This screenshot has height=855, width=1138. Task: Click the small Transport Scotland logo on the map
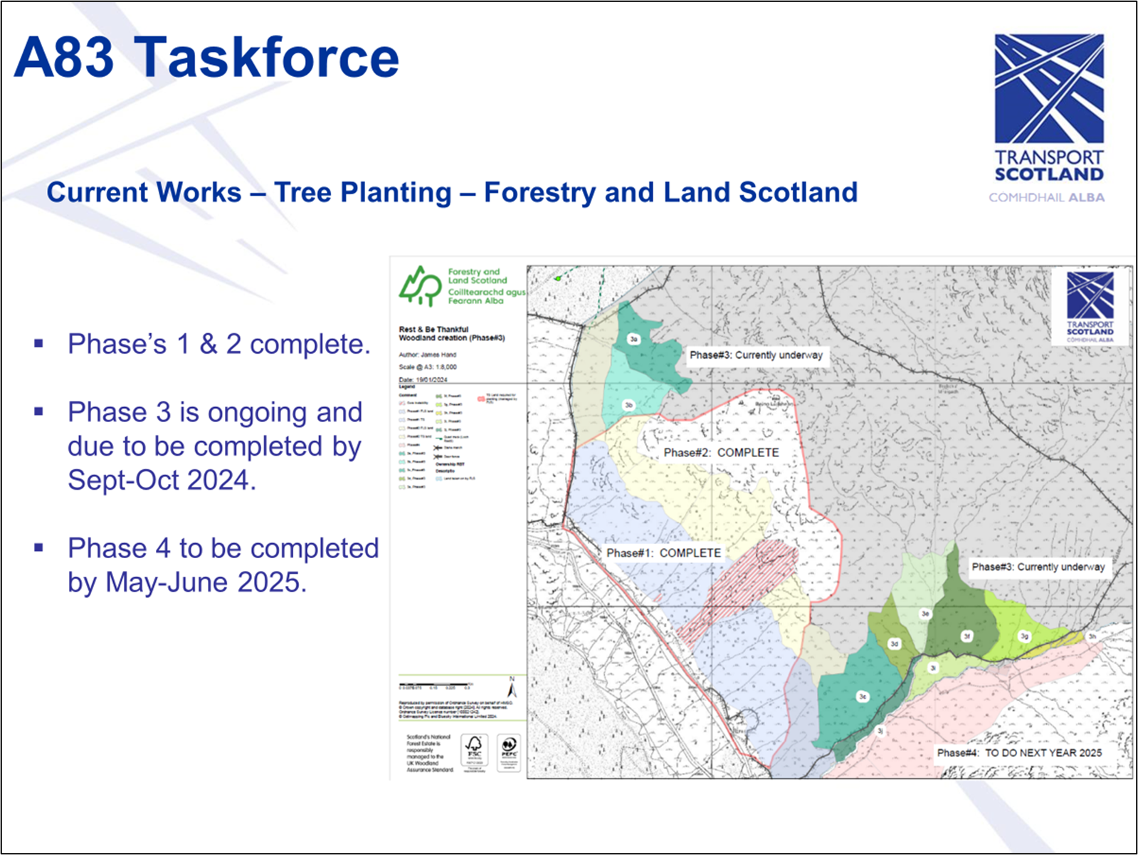(x=1090, y=306)
